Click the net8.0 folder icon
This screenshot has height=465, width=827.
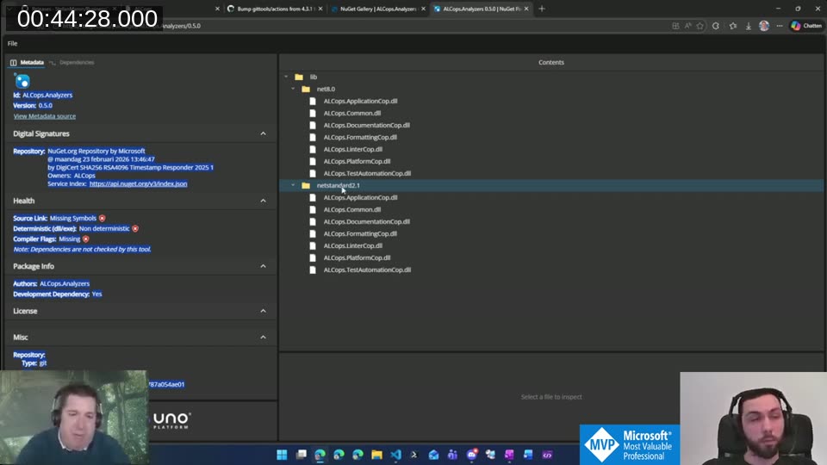point(306,89)
